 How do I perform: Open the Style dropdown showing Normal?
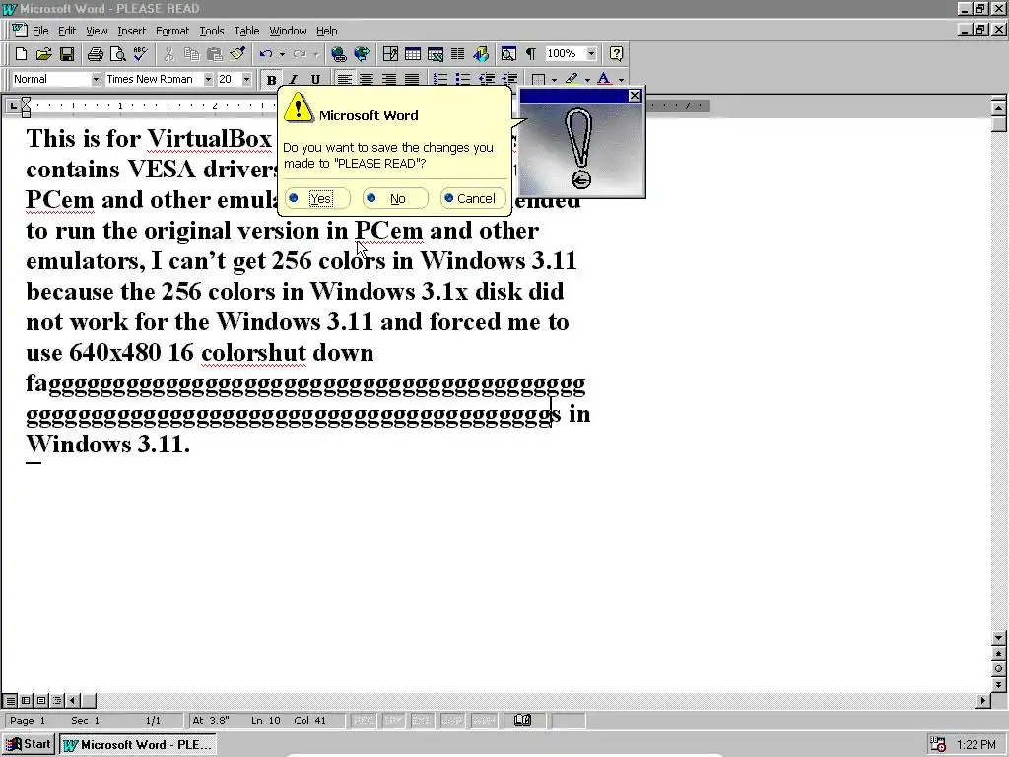coord(96,79)
